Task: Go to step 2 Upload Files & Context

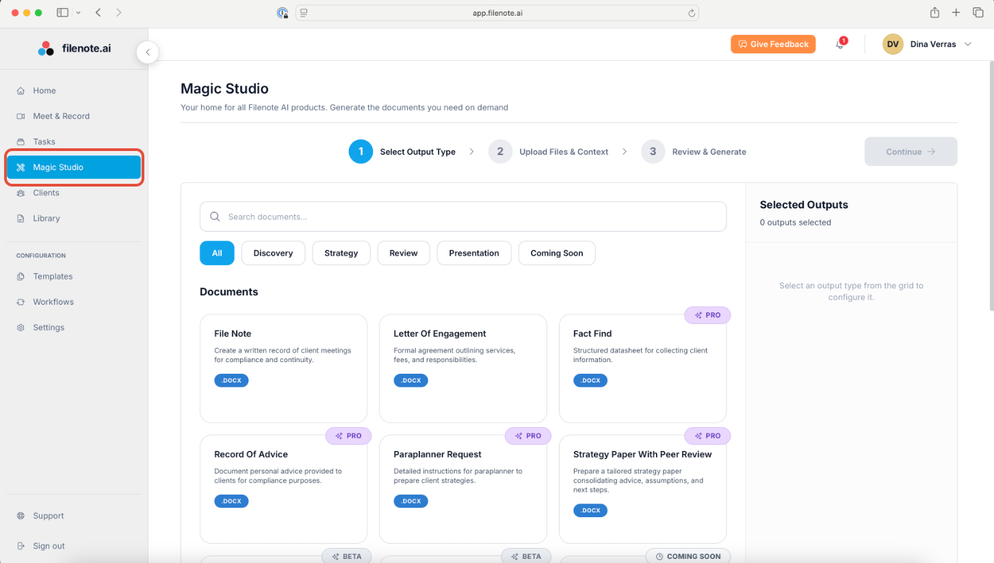Action: (548, 152)
